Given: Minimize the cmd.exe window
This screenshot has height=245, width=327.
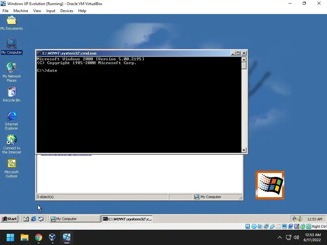Looking at the screenshot, I should coord(233,53).
